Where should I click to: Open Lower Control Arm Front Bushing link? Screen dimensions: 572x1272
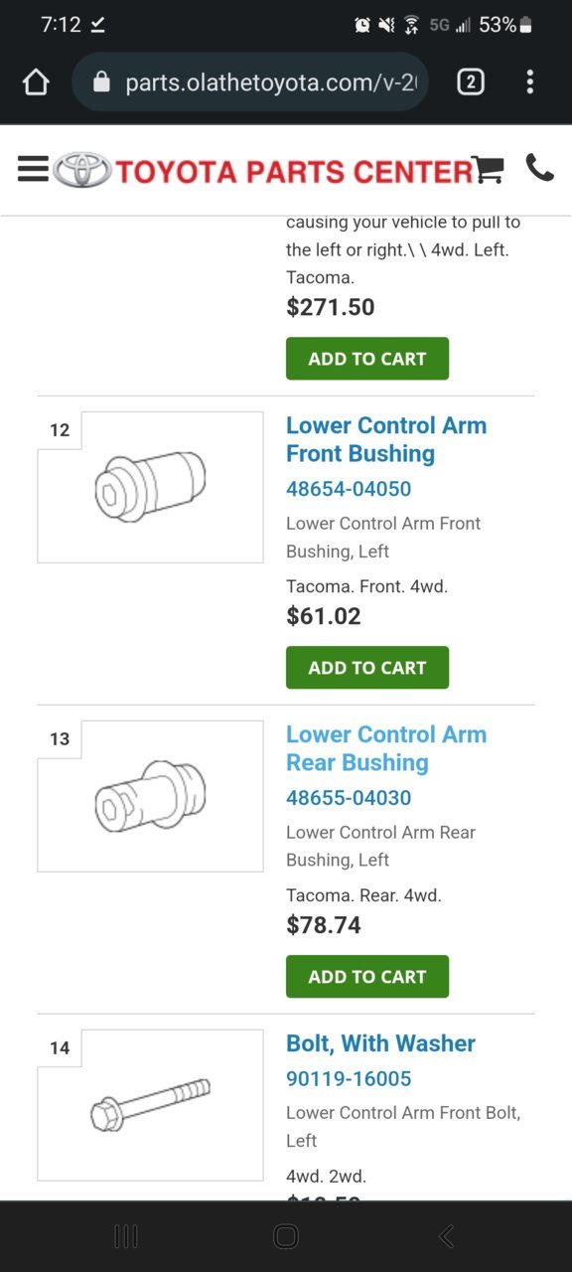[386, 439]
